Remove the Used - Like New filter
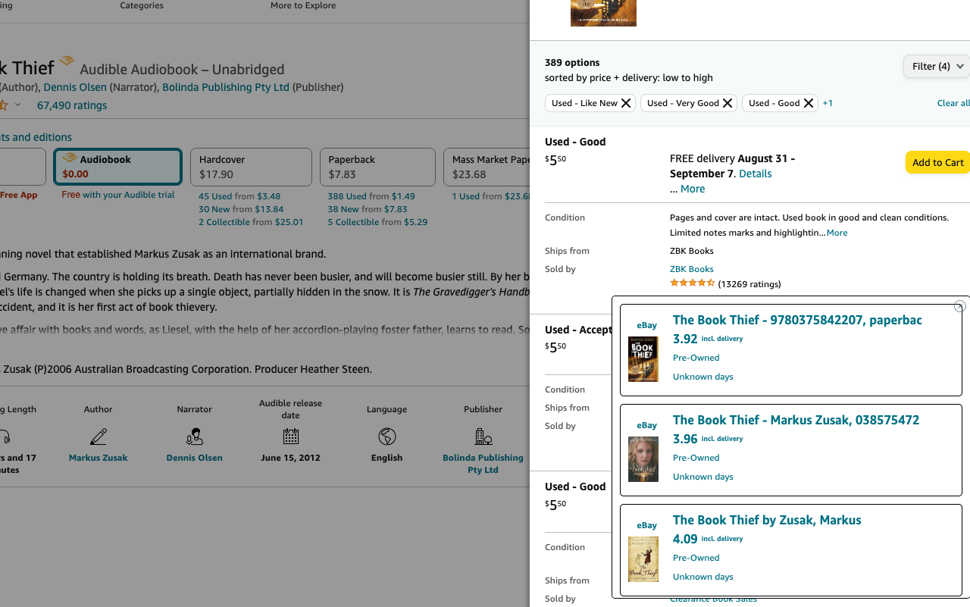Image resolution: width=970 pixels, height=607 pixels. (x=626, y=103)
